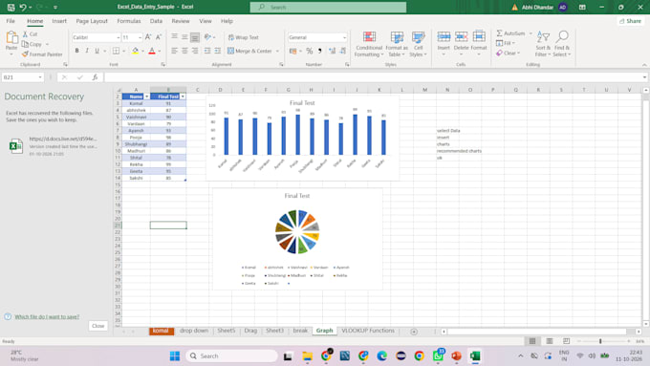Click the Name Box showing cell reference
The height and width of the screenshot is (366, 650).
coord(22,77)
